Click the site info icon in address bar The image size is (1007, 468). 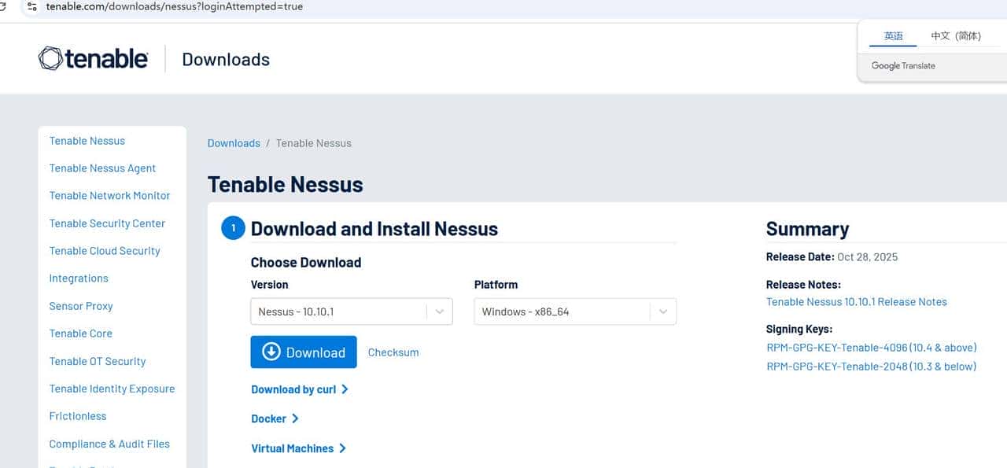pyautogui.click(x=31, y=6)
